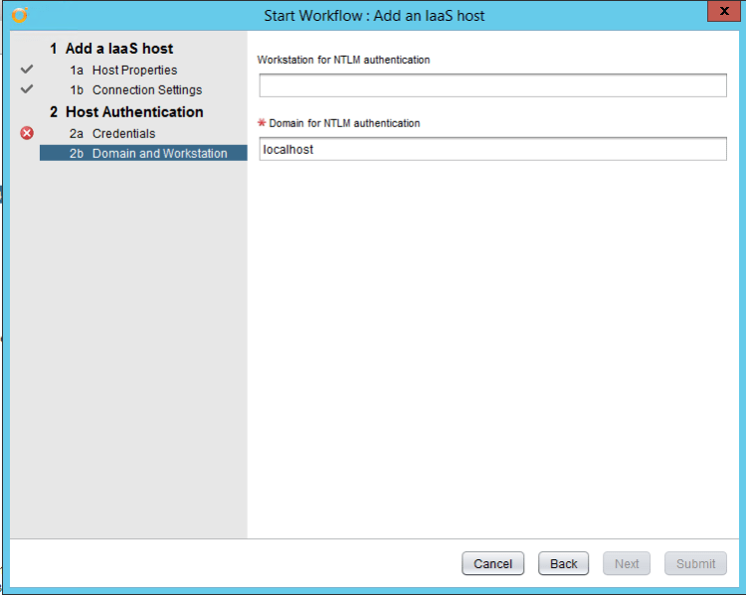Open step 2a Credentials
This screenshot has width=746, height=595.
click(x=123, y=133)
